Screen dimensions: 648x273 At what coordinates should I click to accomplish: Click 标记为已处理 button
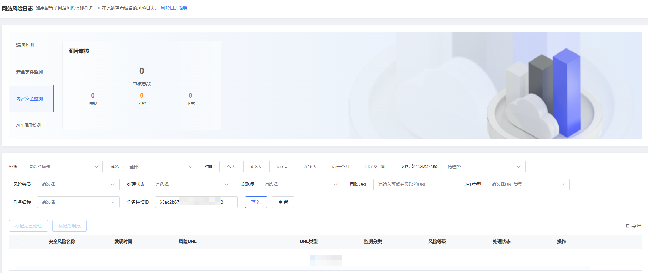point(29,226)
